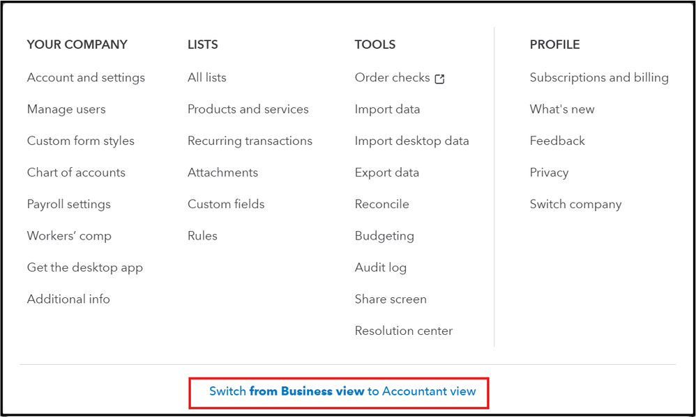
Task: Open Custom form styles
Action: coord(80,141)
